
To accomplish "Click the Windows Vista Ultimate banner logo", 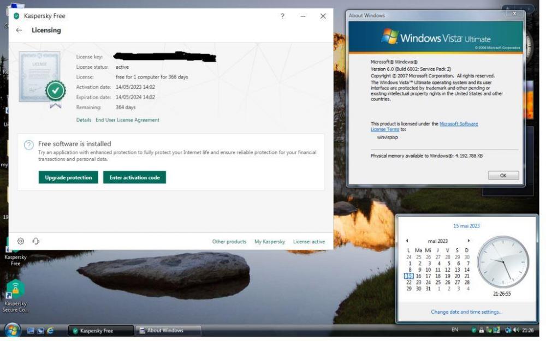I will click(436, 37).
